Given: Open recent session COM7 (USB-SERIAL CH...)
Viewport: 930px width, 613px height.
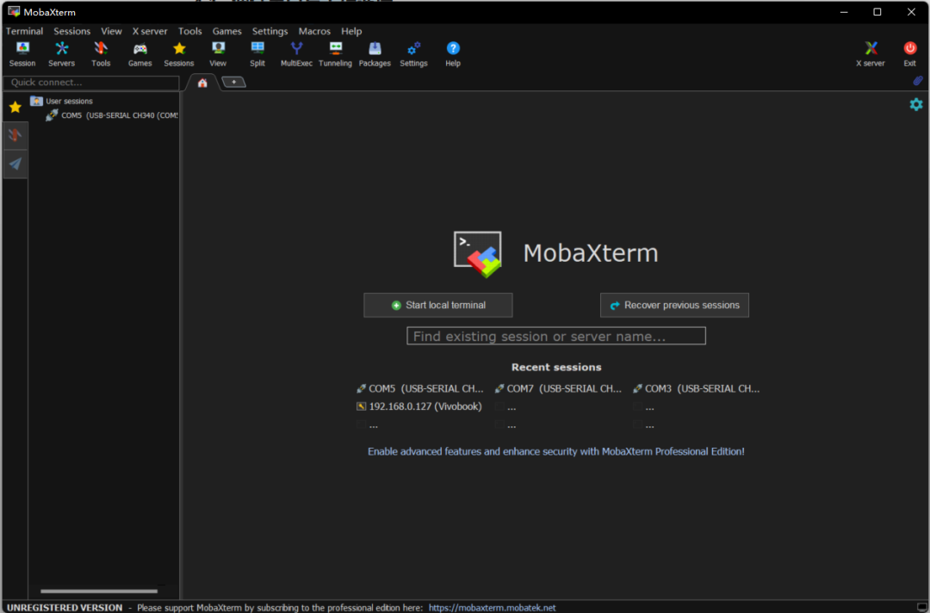Looking at the screenshot, I should (558, 388).
